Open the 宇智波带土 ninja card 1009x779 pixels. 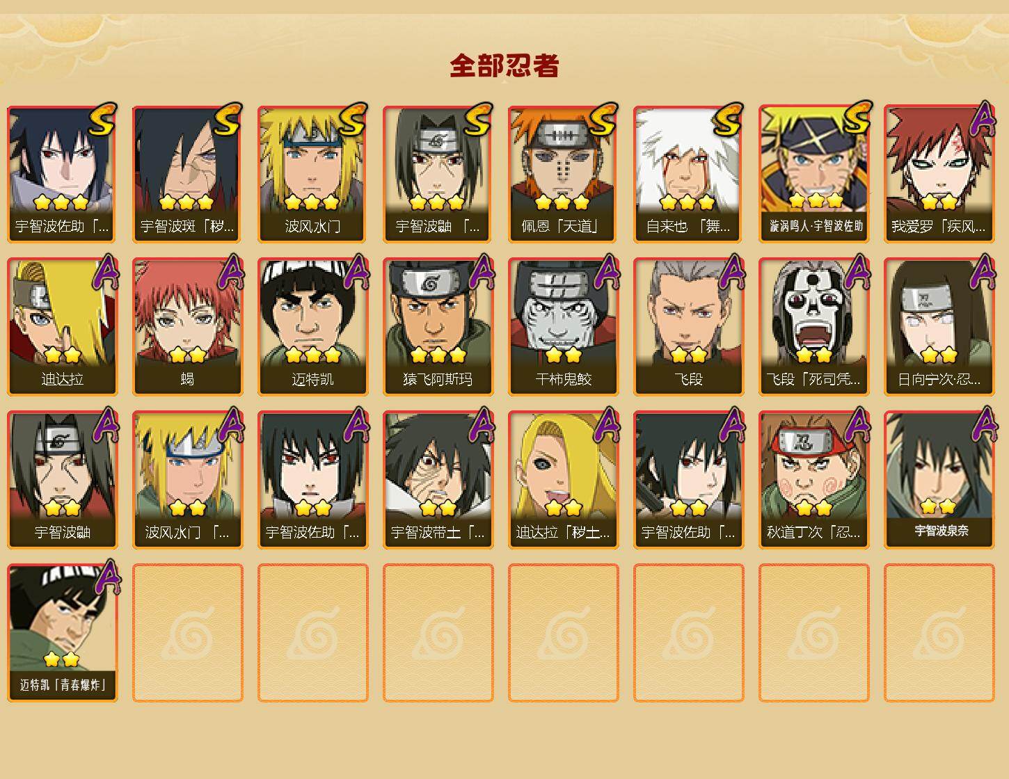(x=438, y=480)
